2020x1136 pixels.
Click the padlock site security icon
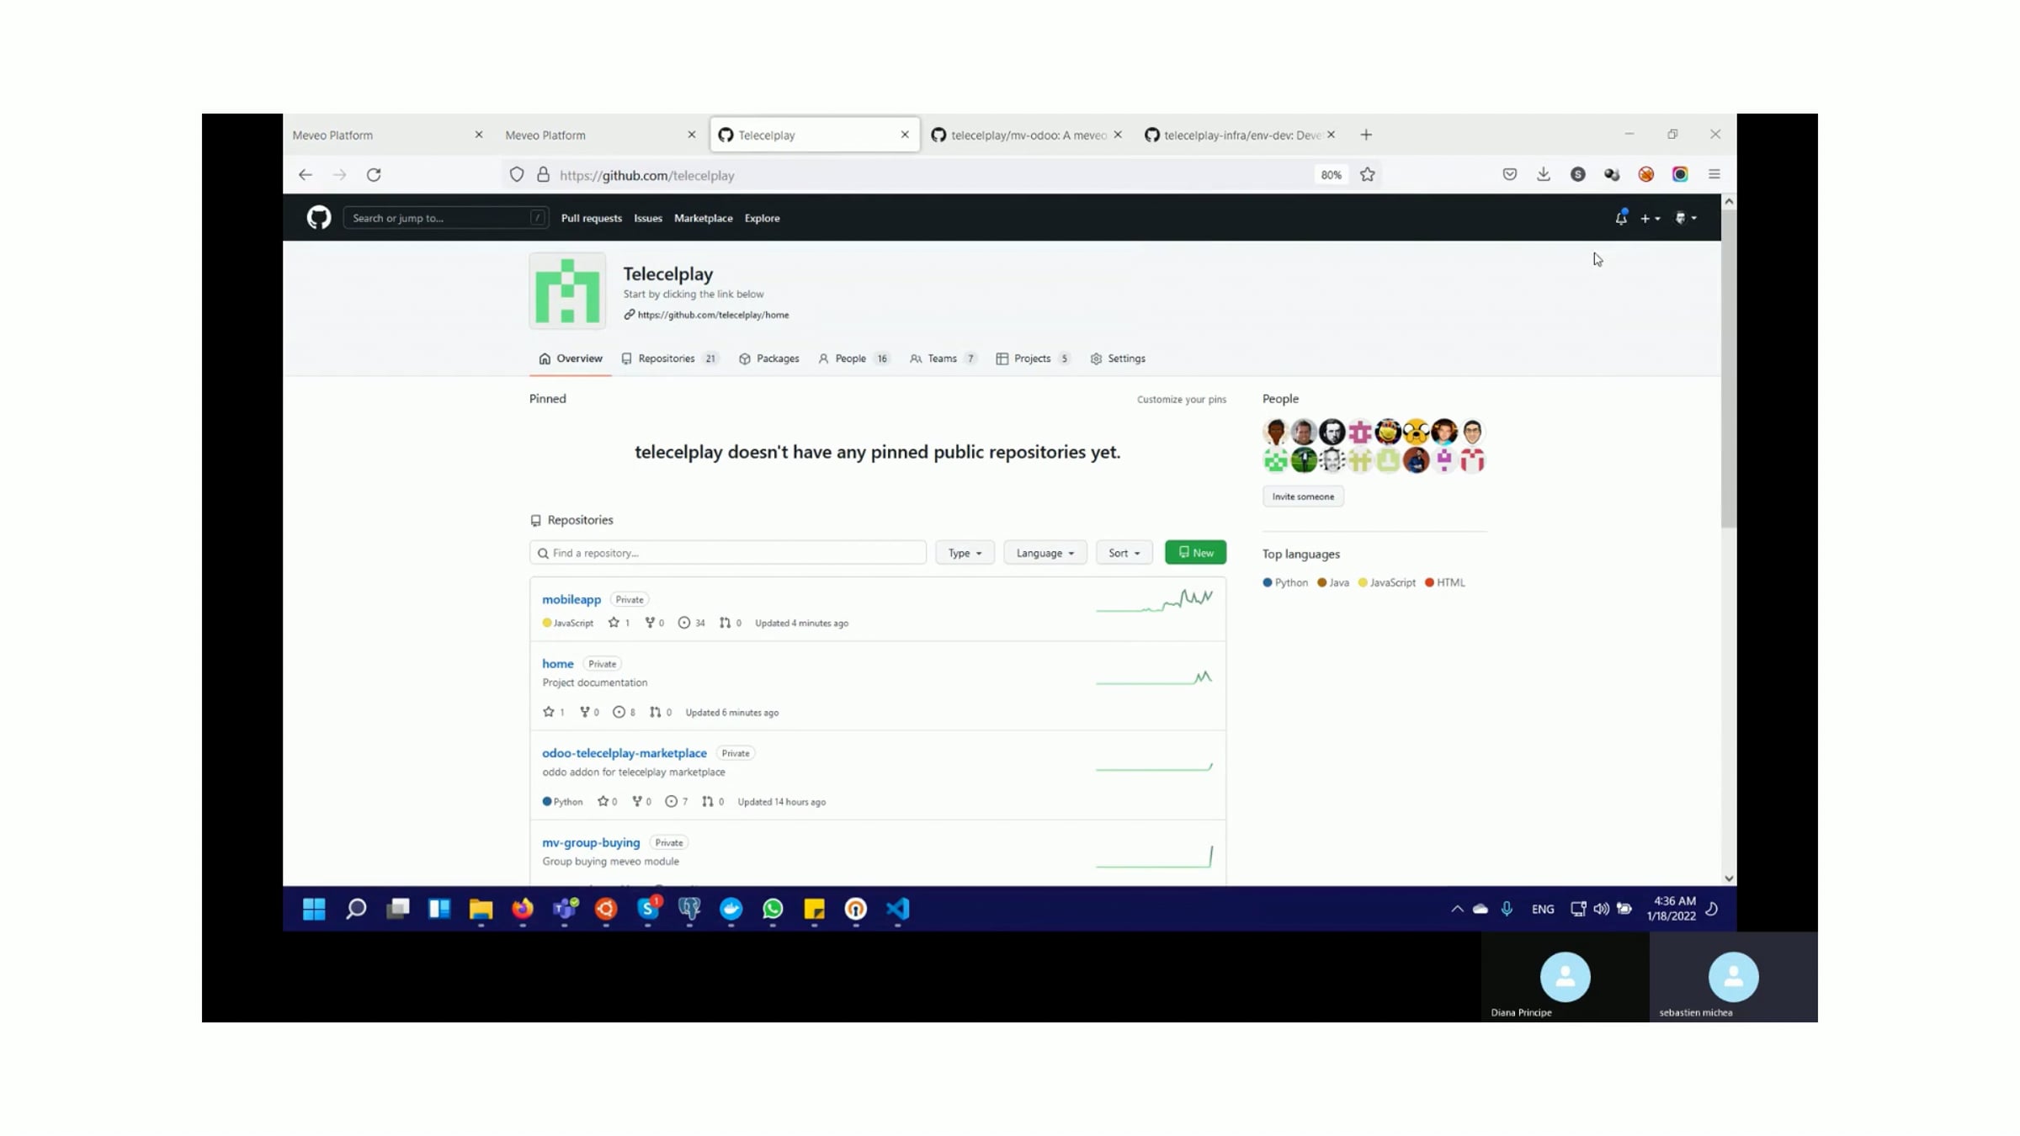(x=544, y=175)
